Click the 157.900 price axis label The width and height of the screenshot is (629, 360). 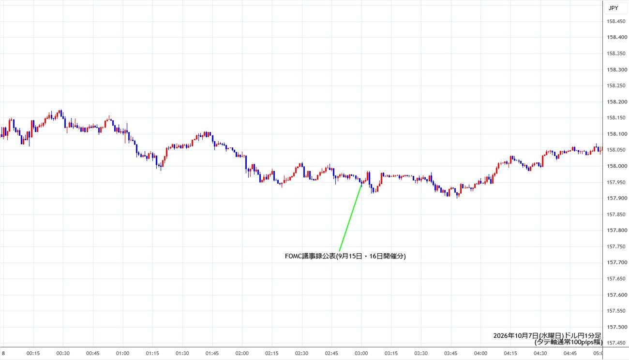616,198
